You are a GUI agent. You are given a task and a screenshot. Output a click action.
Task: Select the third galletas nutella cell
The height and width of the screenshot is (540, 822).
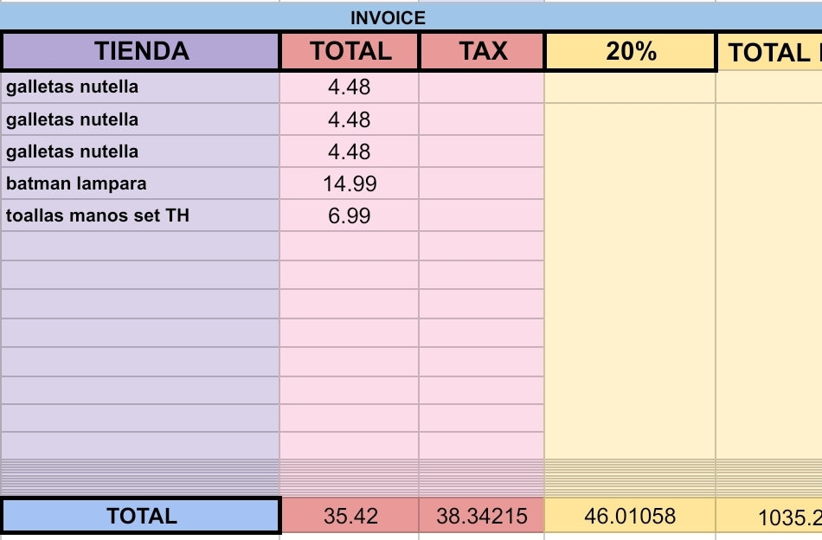click(x=141, y=151)
